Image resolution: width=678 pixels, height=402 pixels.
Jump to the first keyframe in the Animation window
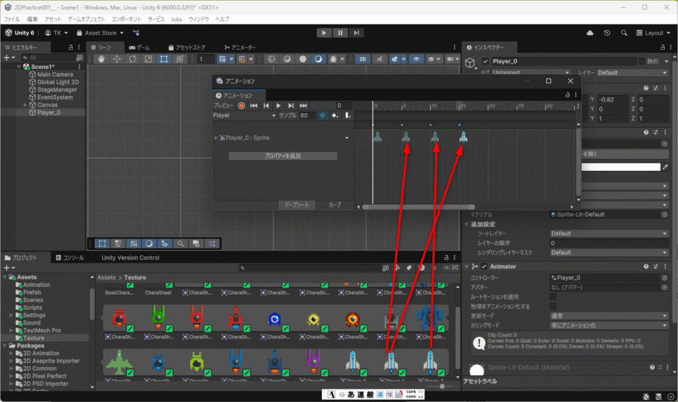click(x=254, y=105)
